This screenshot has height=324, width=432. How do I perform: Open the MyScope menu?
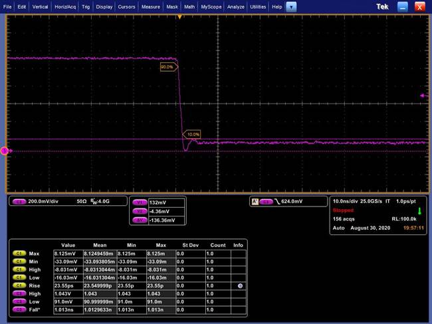(x=211, y=7)
